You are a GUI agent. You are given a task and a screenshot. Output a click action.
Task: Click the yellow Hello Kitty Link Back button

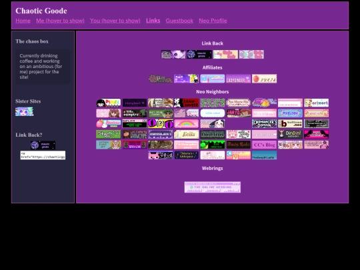coord(225,55)
